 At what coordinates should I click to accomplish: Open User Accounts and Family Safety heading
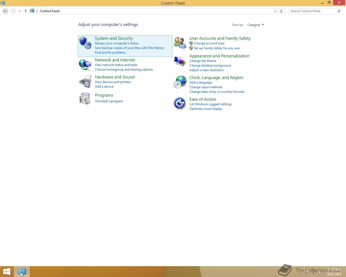point(220,38)
